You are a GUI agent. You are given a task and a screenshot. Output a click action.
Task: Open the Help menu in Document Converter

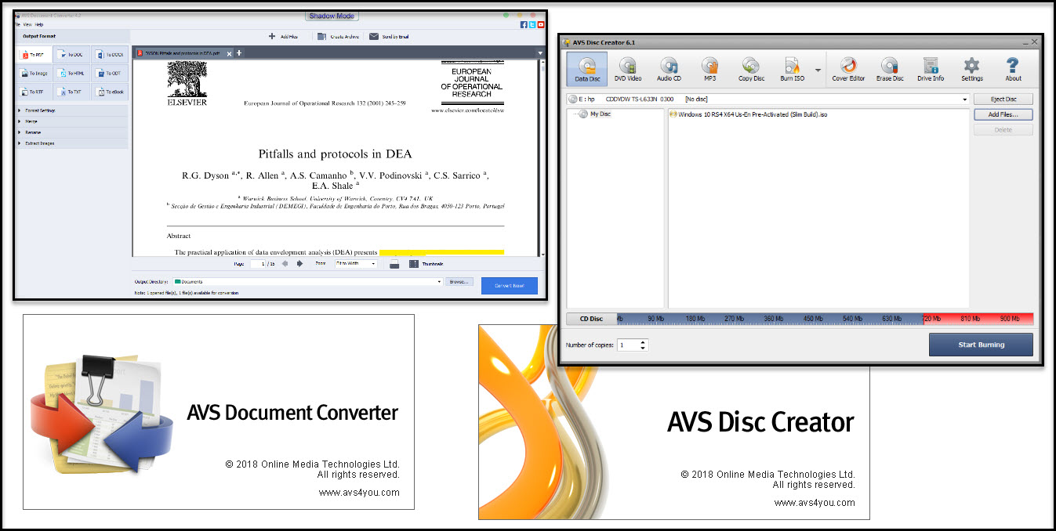(39, 25)
